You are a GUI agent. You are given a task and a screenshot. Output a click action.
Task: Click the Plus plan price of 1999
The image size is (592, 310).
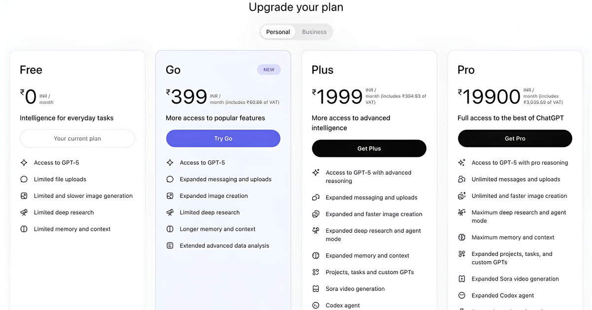pos(339,97)
